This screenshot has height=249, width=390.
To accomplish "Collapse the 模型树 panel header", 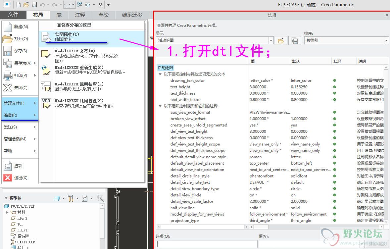I will (6, 198).
